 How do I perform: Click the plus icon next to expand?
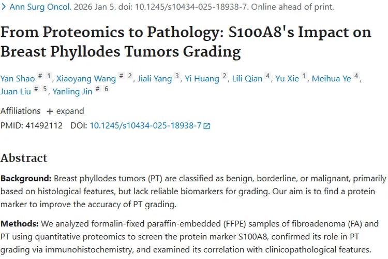(50, 111)
